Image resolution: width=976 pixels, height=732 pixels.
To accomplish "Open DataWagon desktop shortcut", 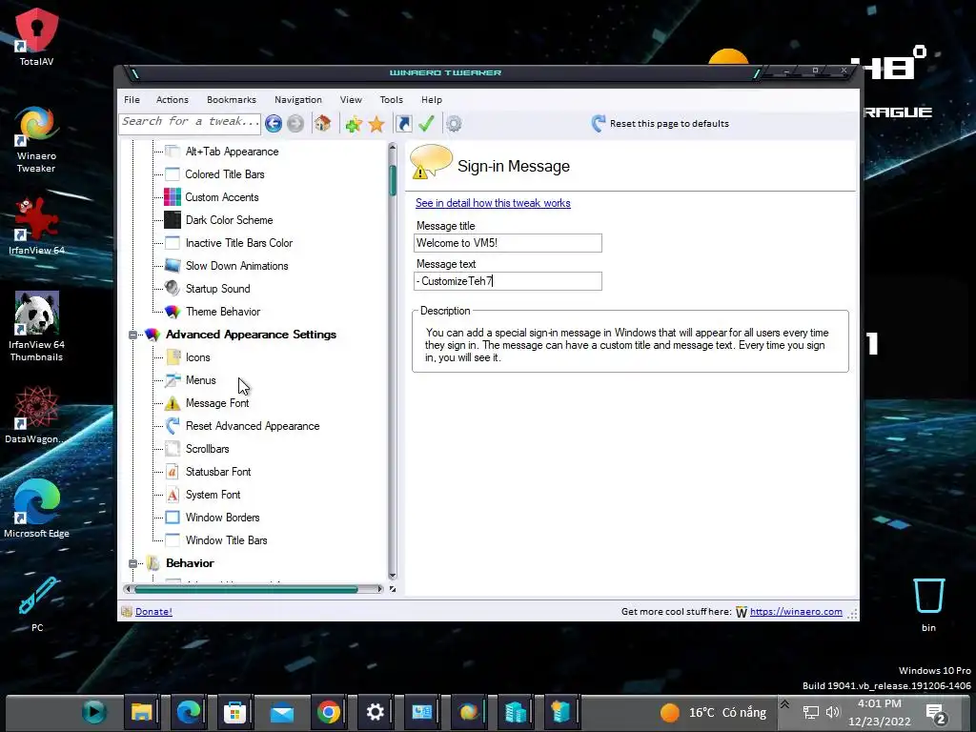I will point(36,415).
